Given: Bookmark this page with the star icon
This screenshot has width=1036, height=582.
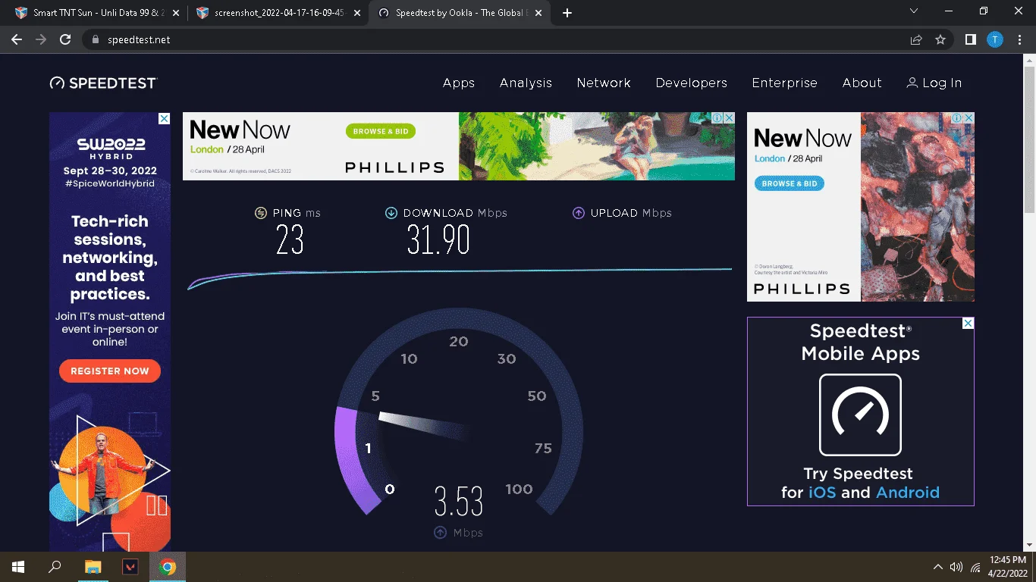Looking at the screenshot, I should [x=940, y=39].
